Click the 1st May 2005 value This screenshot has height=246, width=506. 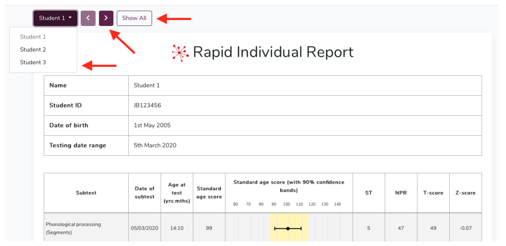[x=152, y=125]
